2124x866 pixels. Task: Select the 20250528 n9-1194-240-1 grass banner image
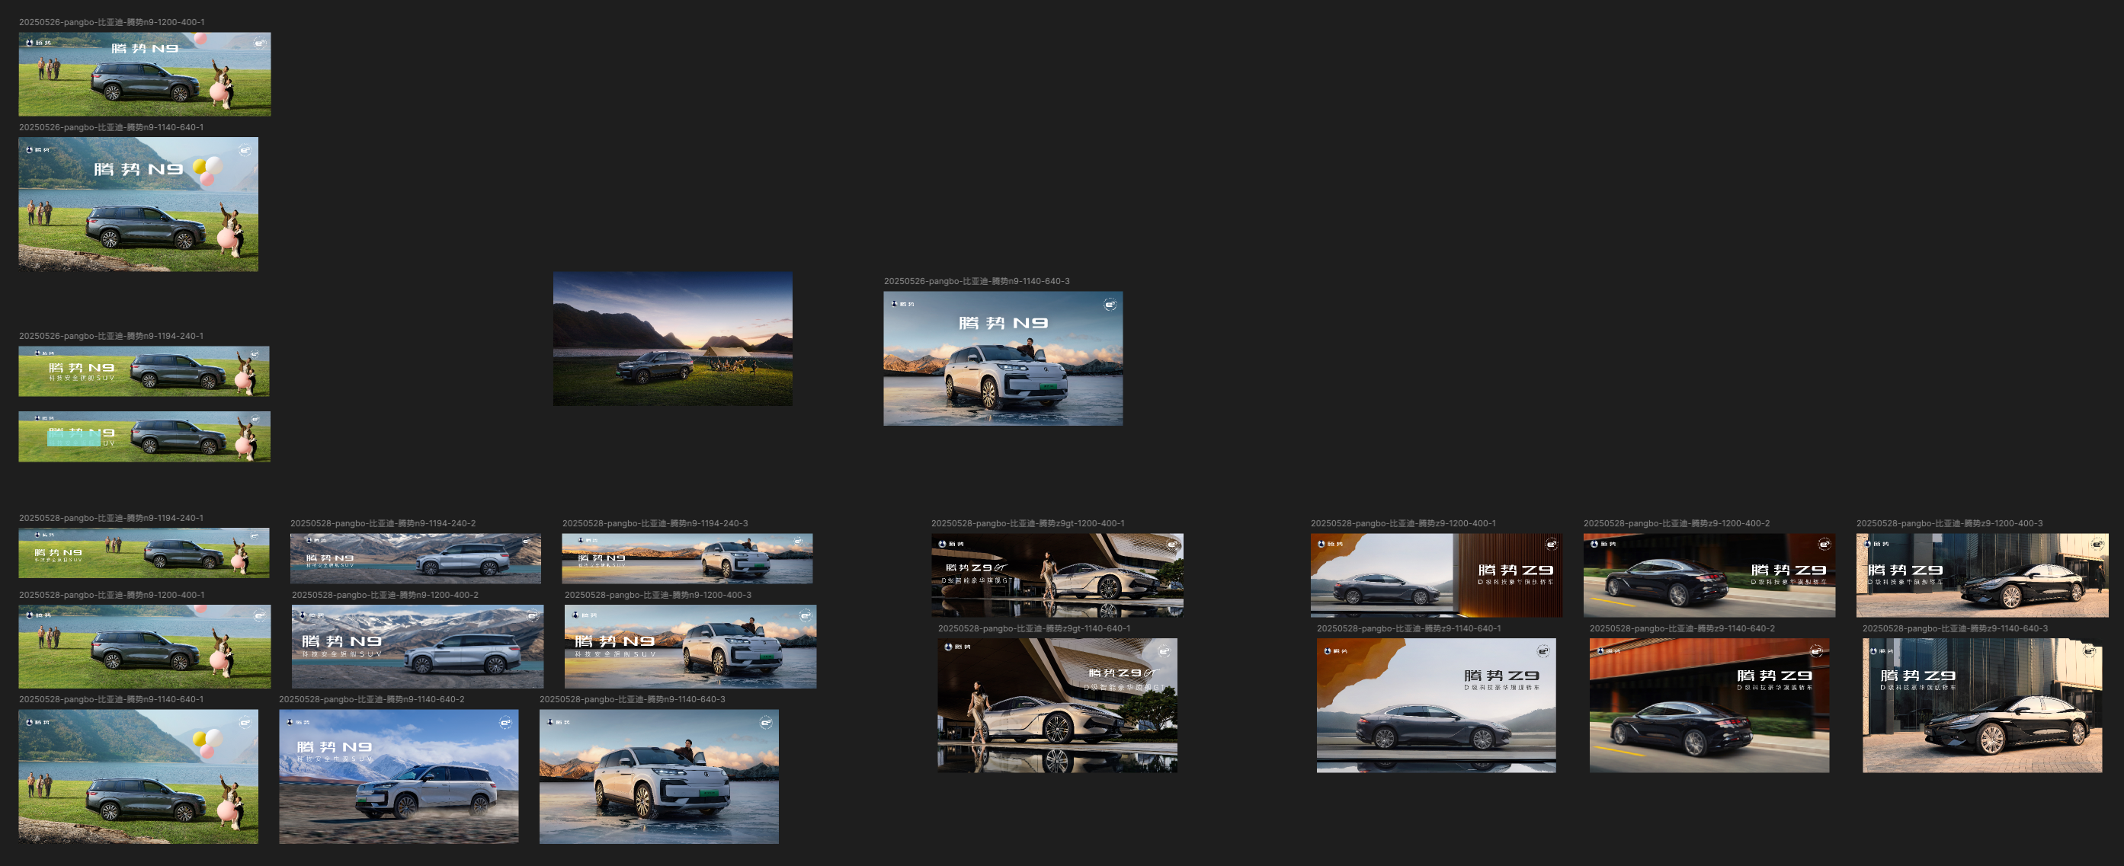point(144,553)
